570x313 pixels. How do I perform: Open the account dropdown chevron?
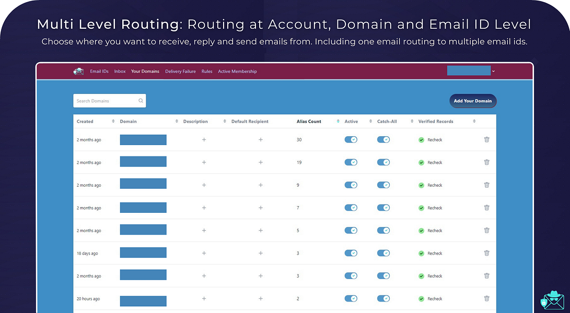(x=493, y=71)
